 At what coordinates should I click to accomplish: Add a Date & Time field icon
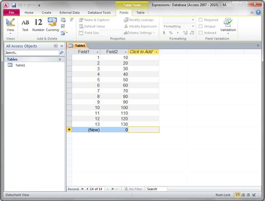pyautogui.click(x=63, y=20)
